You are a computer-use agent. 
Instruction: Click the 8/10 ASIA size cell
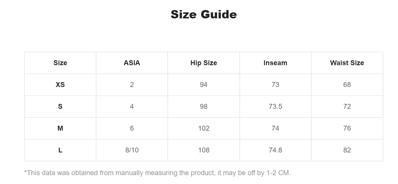132,150
